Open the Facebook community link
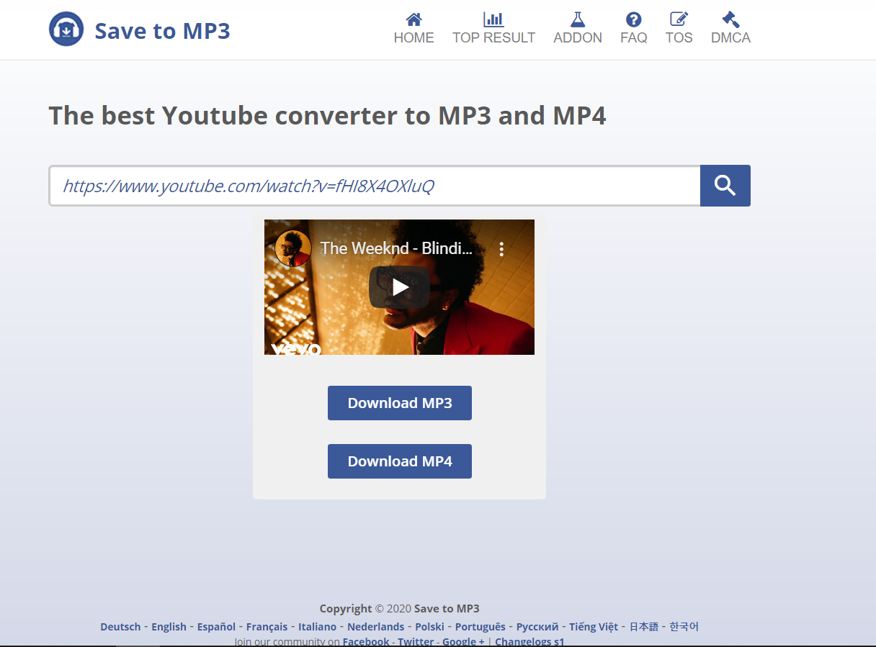876x647 pixels. [366, 641]
